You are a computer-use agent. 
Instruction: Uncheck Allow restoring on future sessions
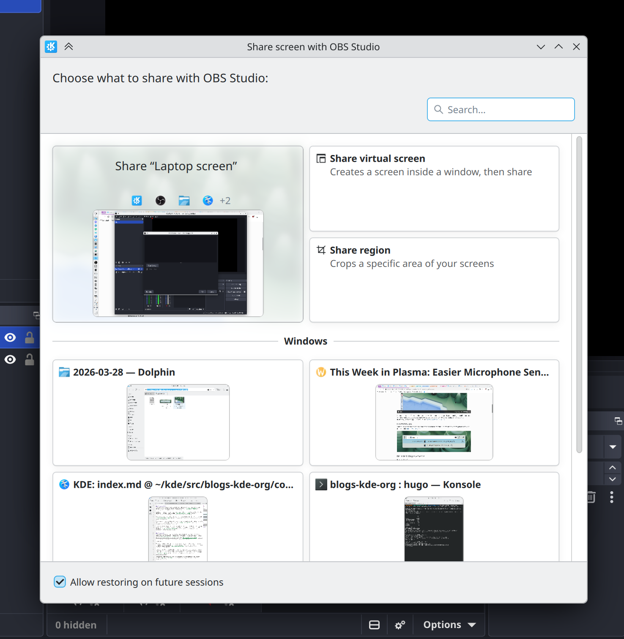pos(60,582)
